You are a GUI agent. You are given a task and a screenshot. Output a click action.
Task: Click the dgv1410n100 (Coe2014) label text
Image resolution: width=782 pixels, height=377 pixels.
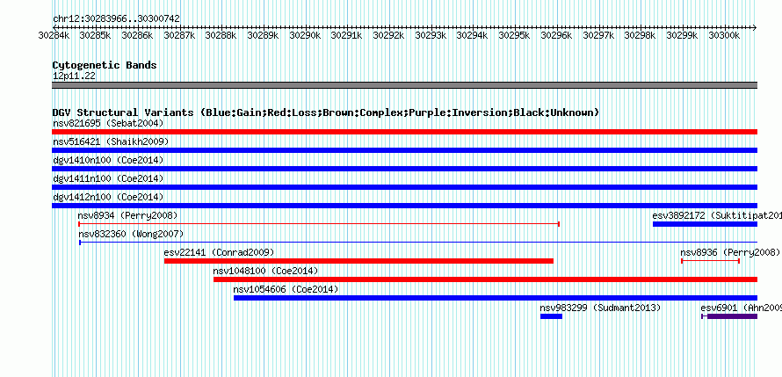click(x=108, y=160)
